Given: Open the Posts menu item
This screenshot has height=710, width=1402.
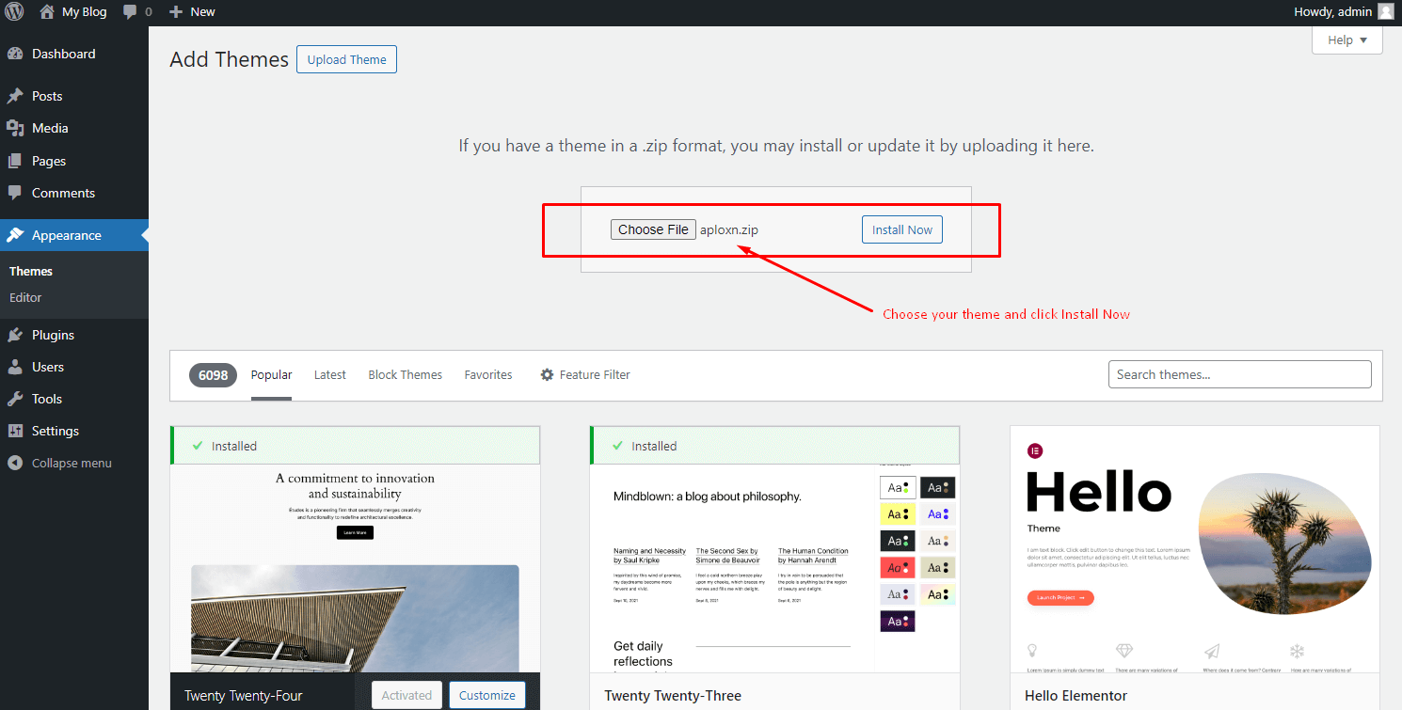Looking at the screenshot, I should (x=74, y=96).
